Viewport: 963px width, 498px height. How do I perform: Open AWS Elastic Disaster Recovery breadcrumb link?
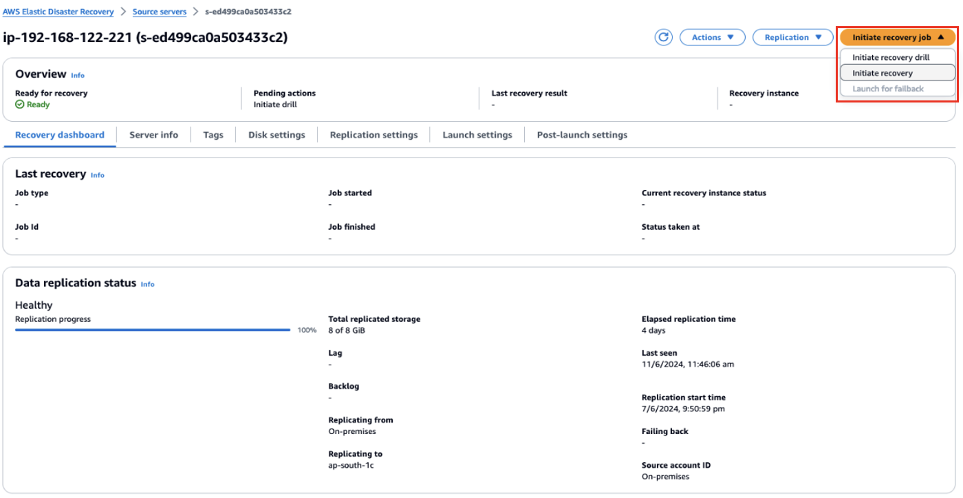tap(58, 12)
